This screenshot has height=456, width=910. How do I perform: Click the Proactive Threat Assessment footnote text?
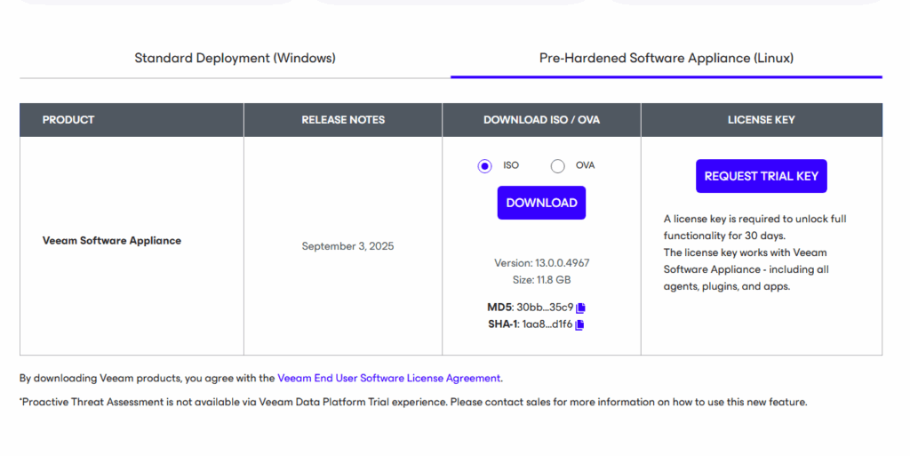click(412, 402)
